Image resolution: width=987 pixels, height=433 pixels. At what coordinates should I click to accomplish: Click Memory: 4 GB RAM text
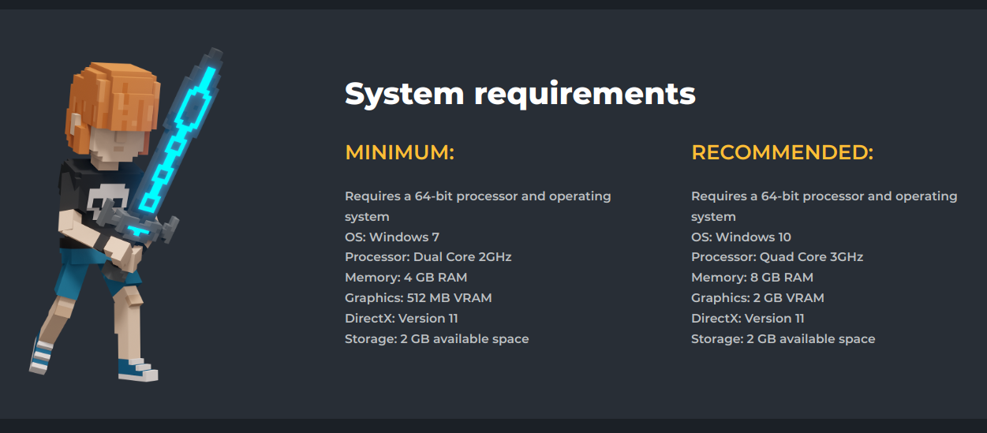coord(406,278)
